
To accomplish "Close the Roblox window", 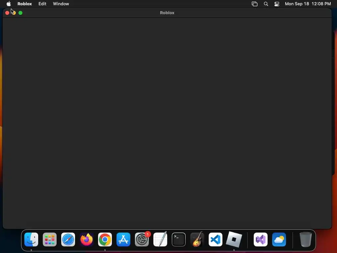I will [7, 13].
